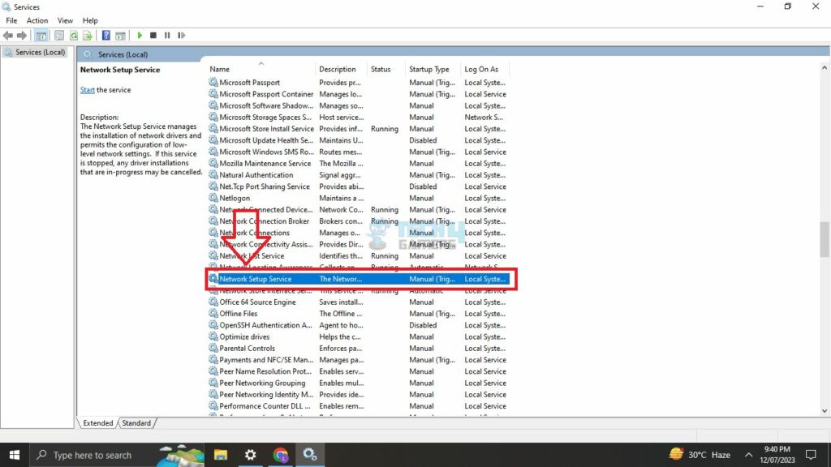Click the Stop Service toolbar icon
The image size is (831, 467).
pos(153,36)
